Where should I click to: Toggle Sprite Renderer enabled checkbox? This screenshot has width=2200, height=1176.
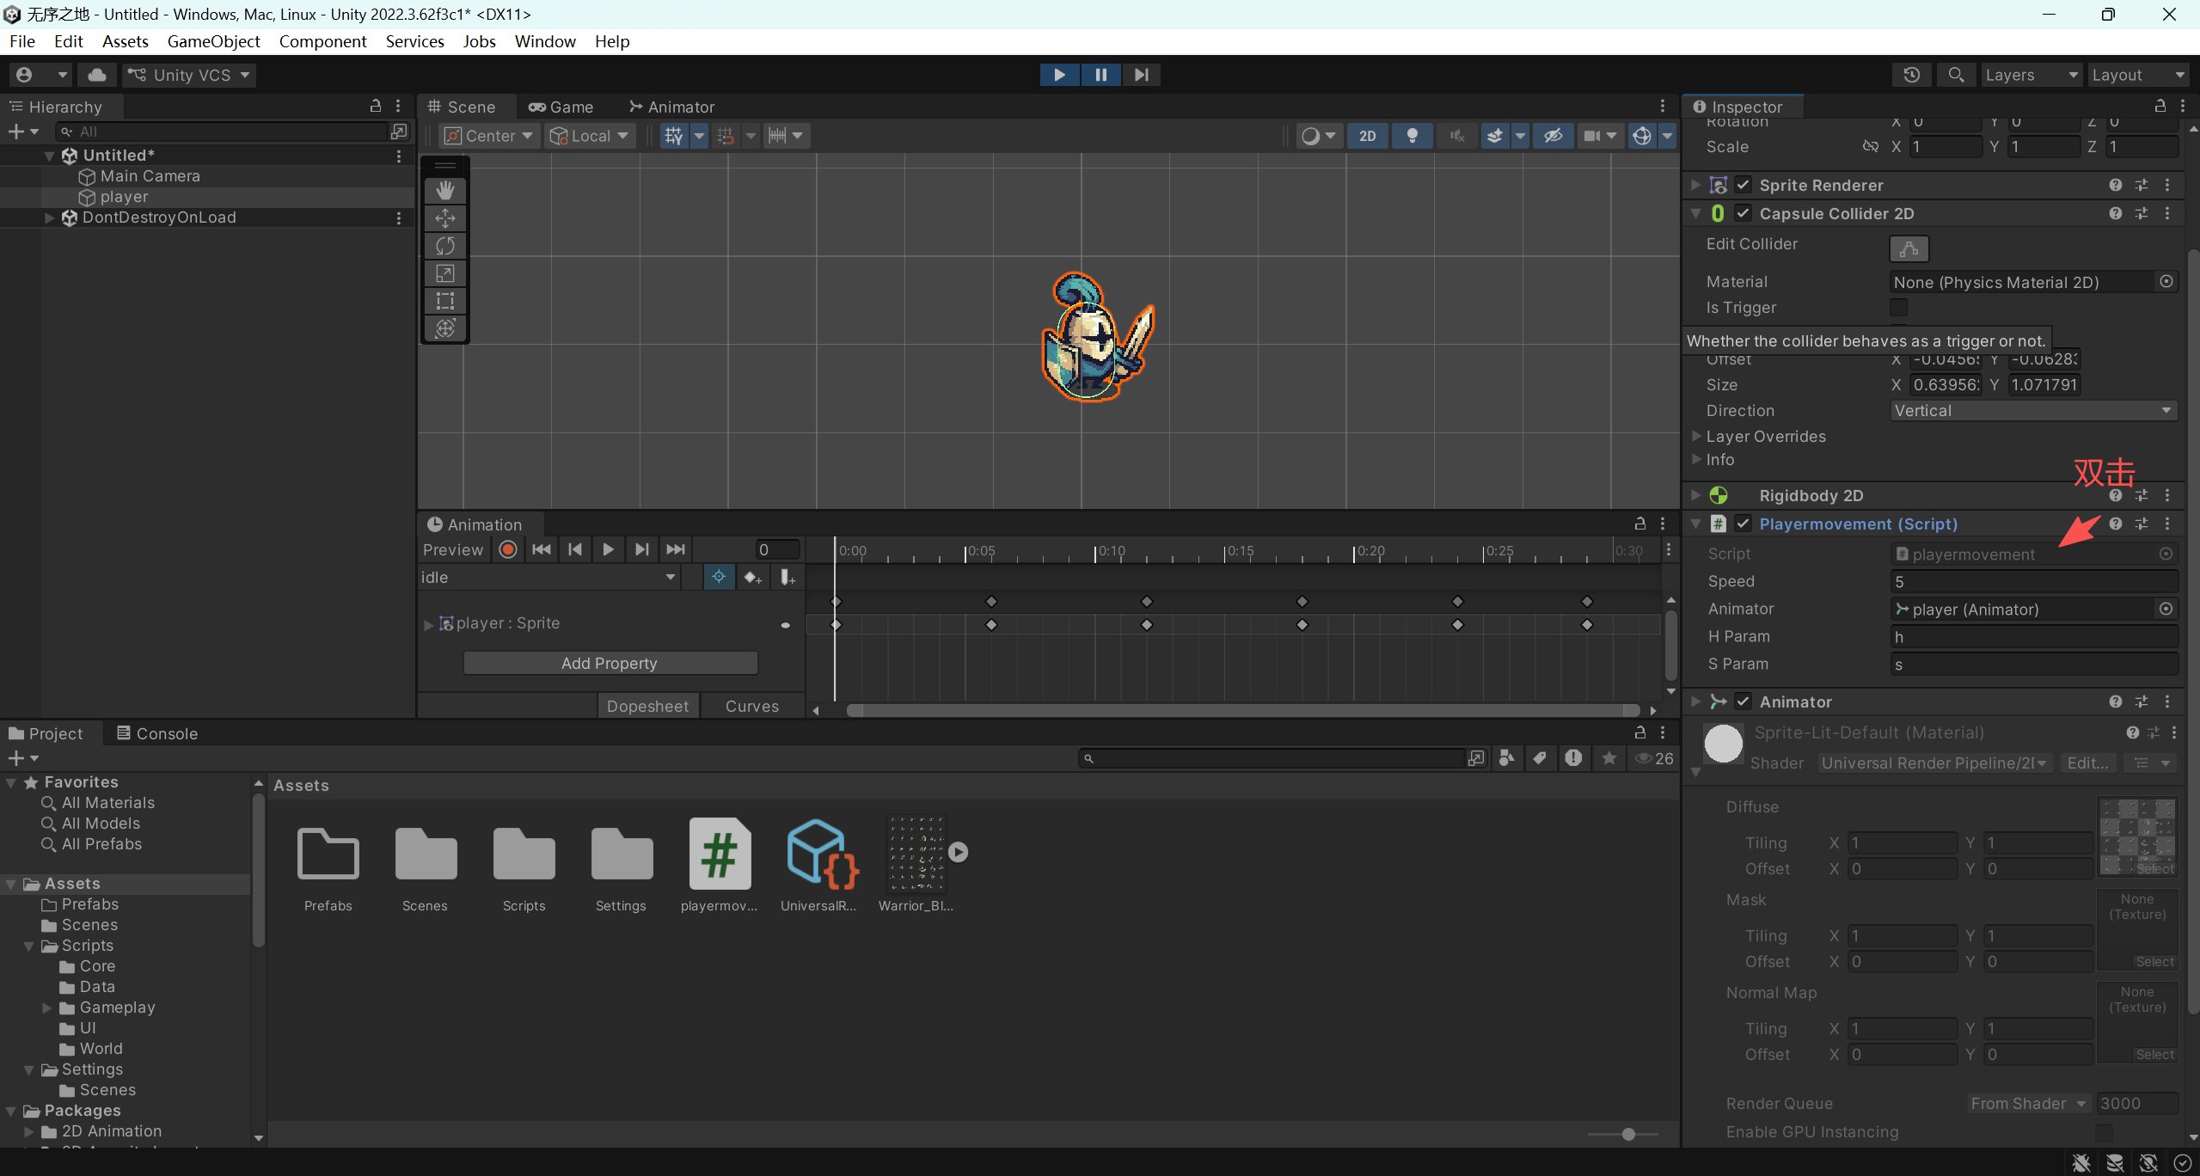click(x=1743, y=186)
